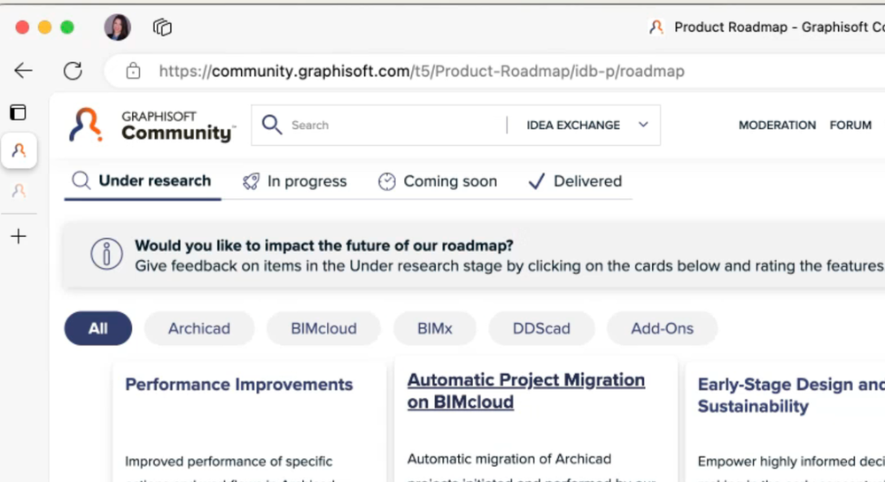This screenshot has width=885, height=482.
Task: Filter by Add-Ons
Action: tap(662, 328)
